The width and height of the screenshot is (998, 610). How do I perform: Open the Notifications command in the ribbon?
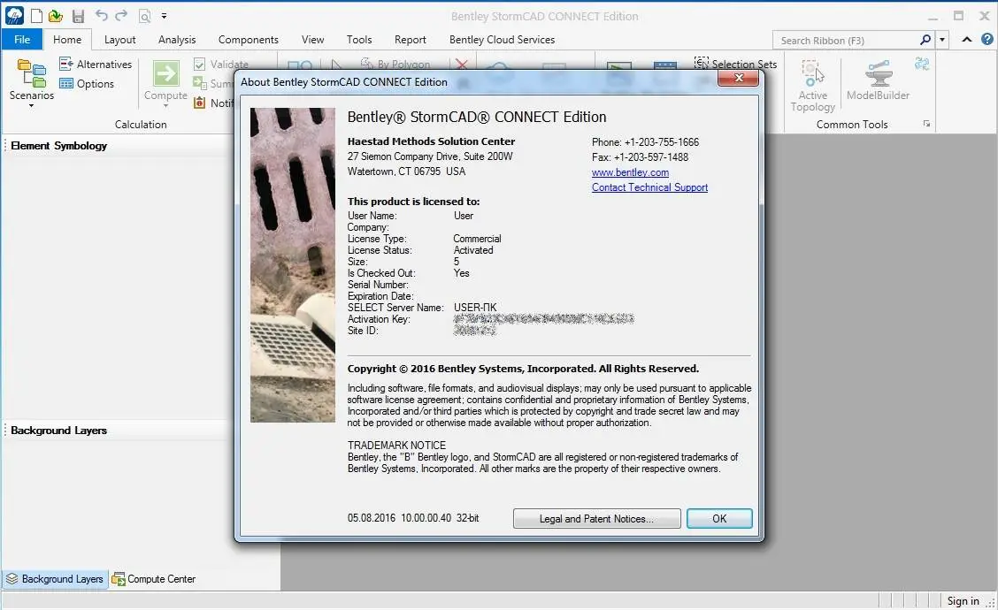213,103
